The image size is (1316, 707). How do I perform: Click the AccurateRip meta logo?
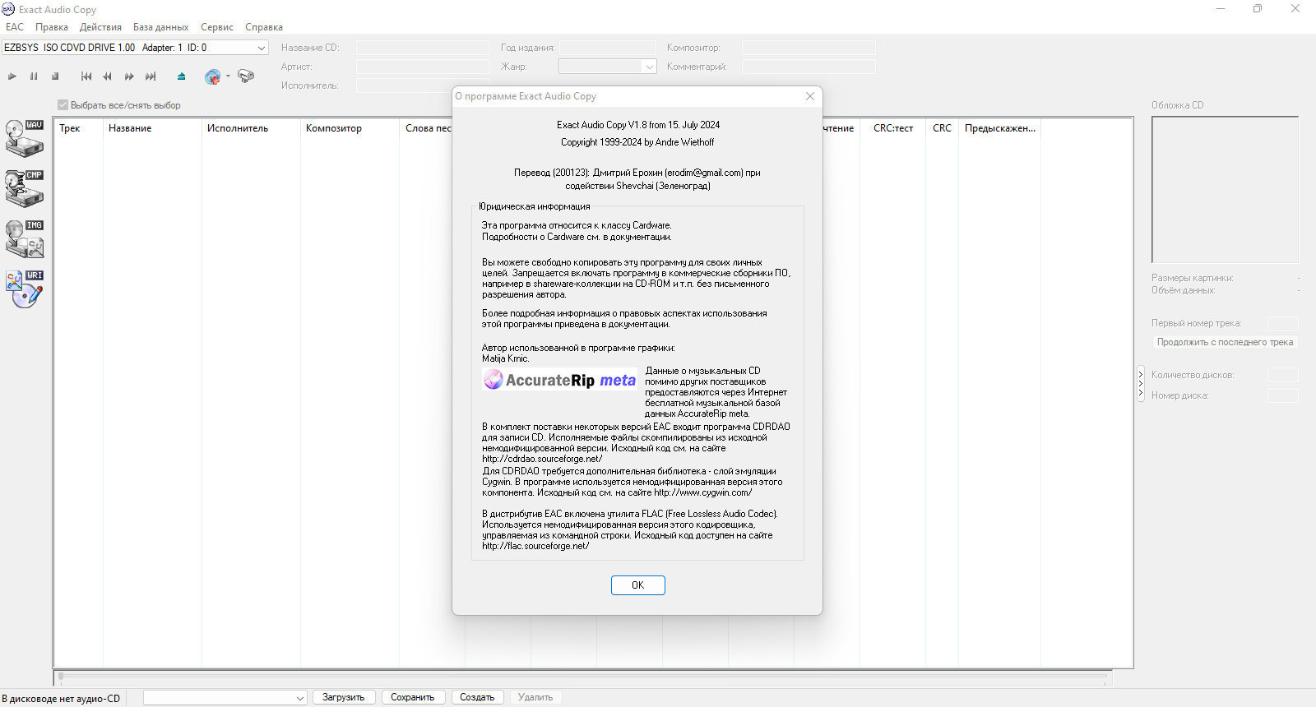click(559, 380)
